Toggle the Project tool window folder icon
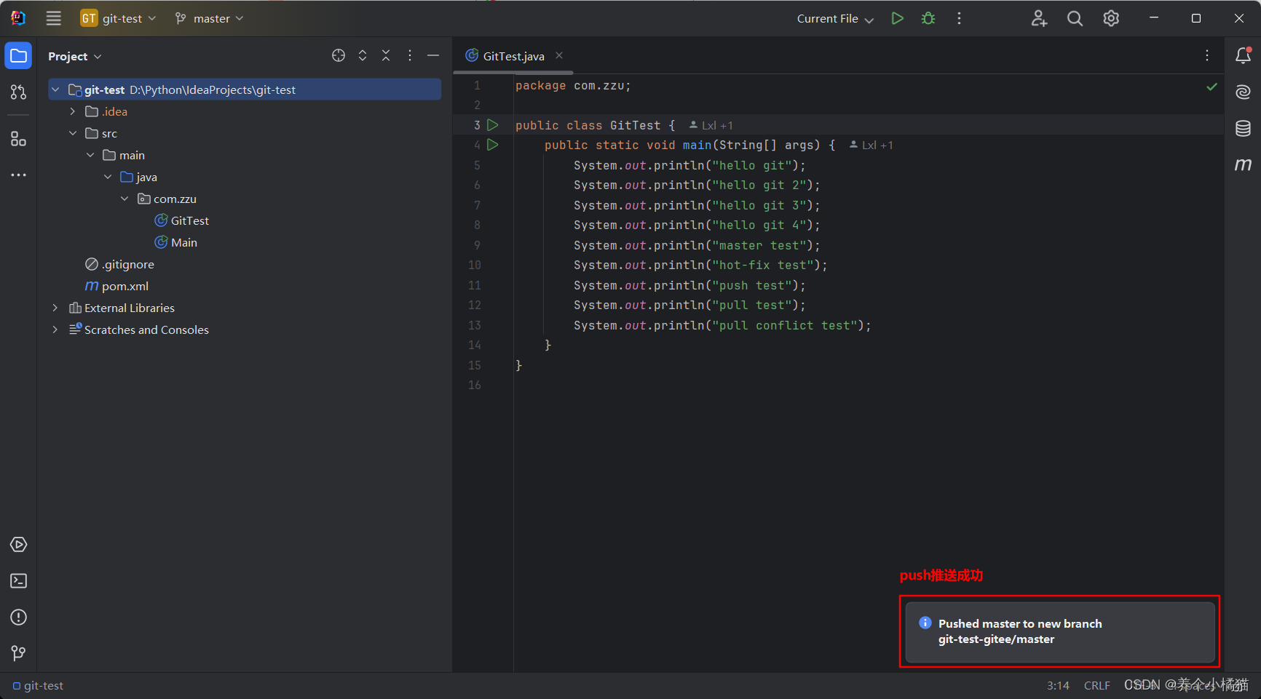The image size is (1261, 699). point(18,56)
